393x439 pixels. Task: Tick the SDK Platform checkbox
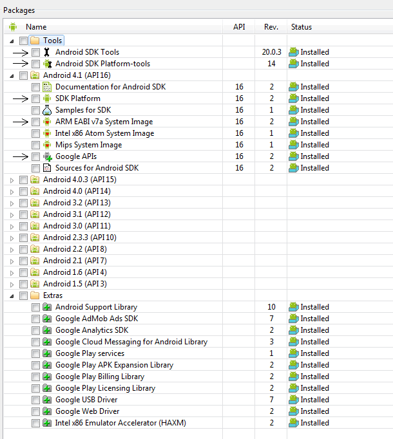click(x=35, y=98)
